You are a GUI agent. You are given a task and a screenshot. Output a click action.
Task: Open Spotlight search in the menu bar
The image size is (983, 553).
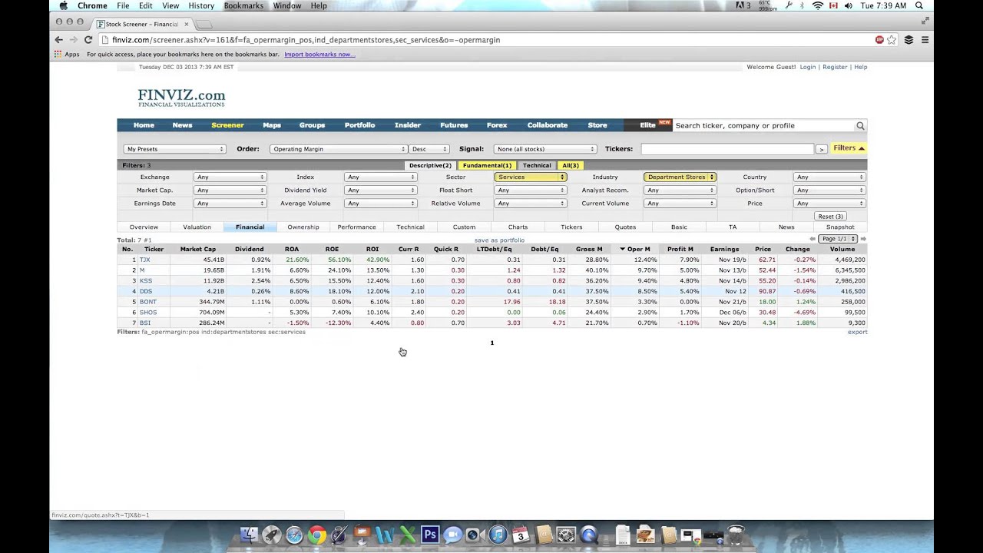tap(919, 5)
